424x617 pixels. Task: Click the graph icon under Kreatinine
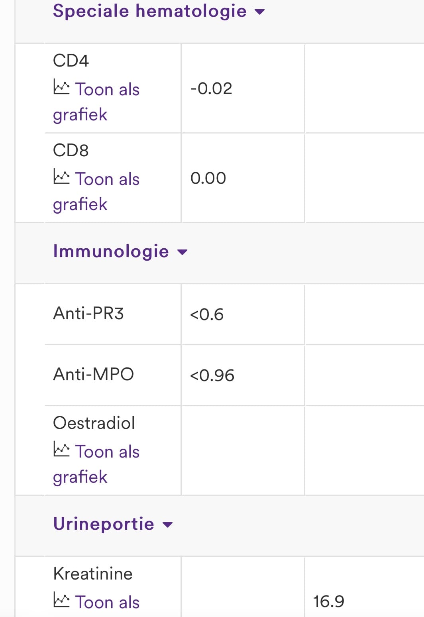(x=61, y=600)
